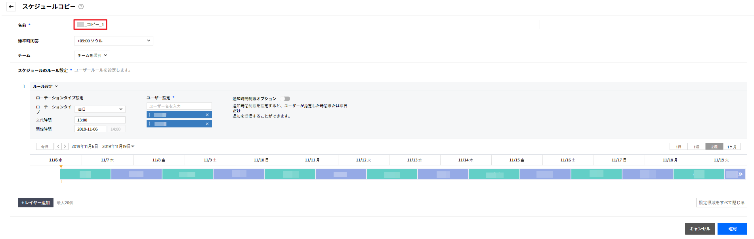
Task: Switch the timeline view to 1ヶ月
Action: coord(732,147)
